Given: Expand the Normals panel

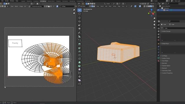Looking at the screenshot, I should (164, 63).
